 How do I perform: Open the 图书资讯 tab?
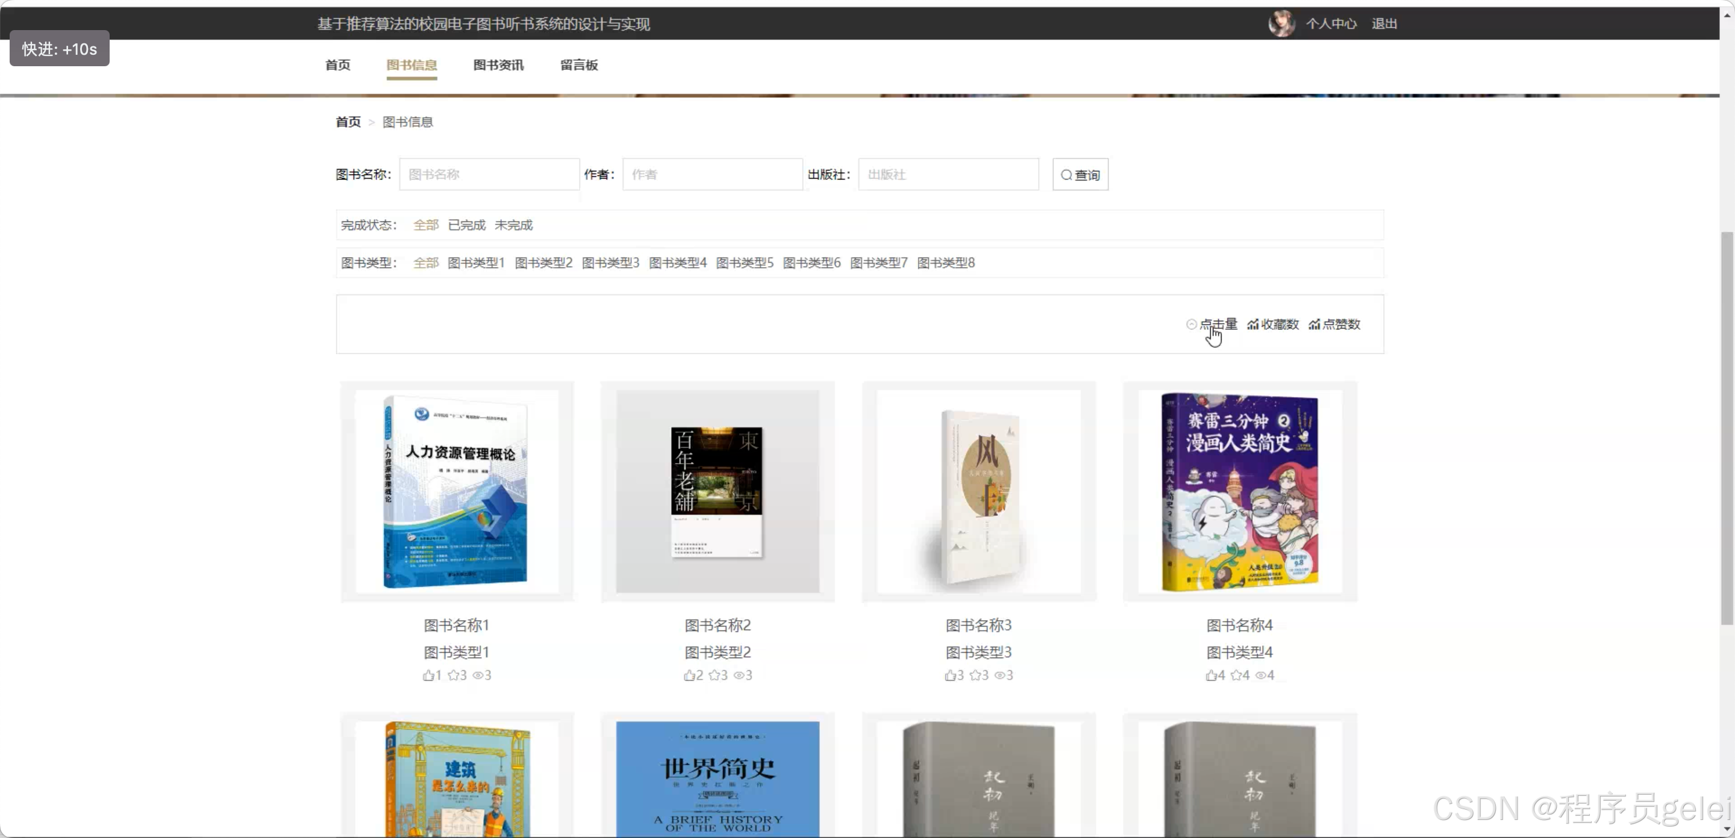coord(498,65)
